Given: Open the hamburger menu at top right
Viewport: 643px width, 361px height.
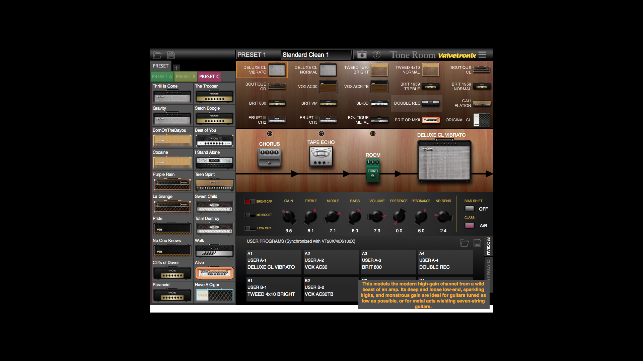Looking at the screenshot, I should click(482, 54).
